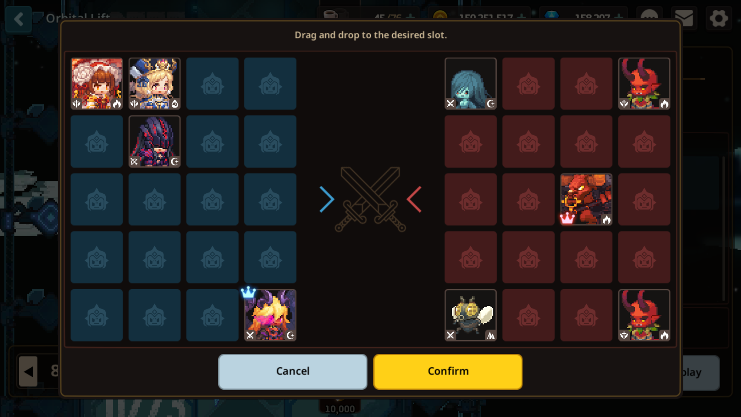Open the mail envelope icon

[x=684, y=18]
